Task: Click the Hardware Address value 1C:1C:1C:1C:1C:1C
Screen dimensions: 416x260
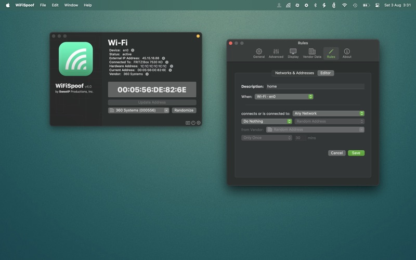Action: pos(153,66)
